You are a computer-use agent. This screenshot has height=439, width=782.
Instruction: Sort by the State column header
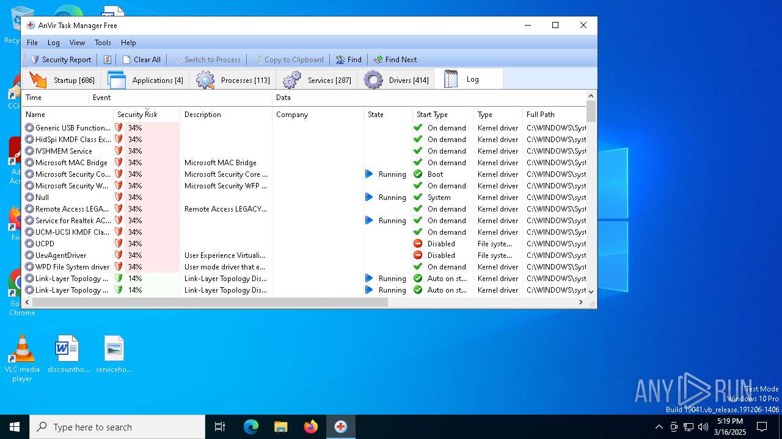coord(388,114)
